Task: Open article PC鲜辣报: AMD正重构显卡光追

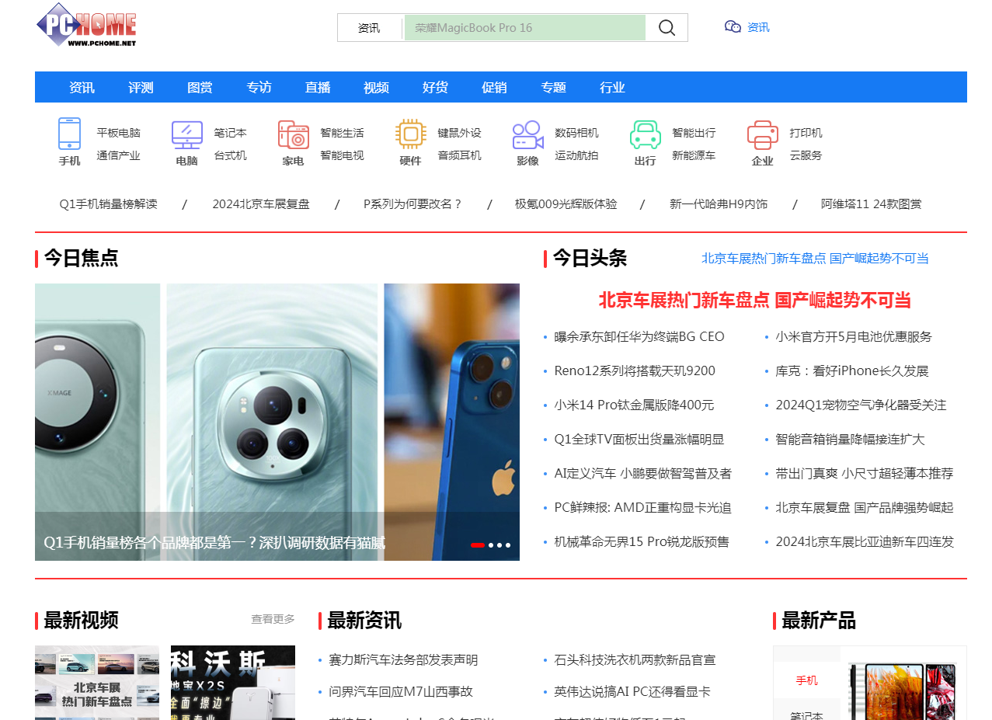Action: click(x=642, y=508)
